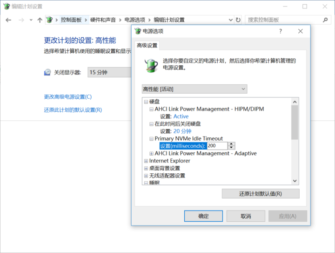This screenshot has width=335, height=253.
Task: Select the Primary NVMe Idle Timeout text
Action: click(188, 138)
